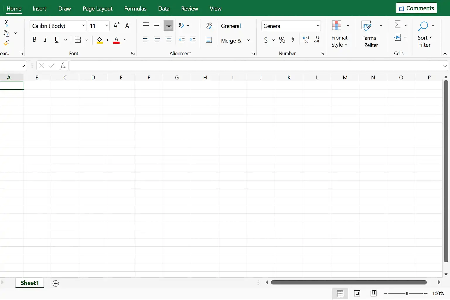Screen dimensions: 450x300
Task: Open the font size dropdown arrow
Action: click(106, 26)
